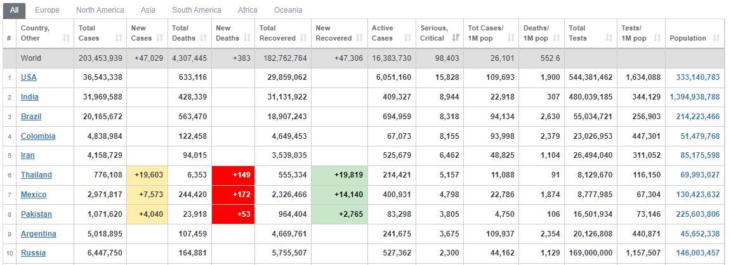Sort by Active Cases column arrows

coord(408,38)
